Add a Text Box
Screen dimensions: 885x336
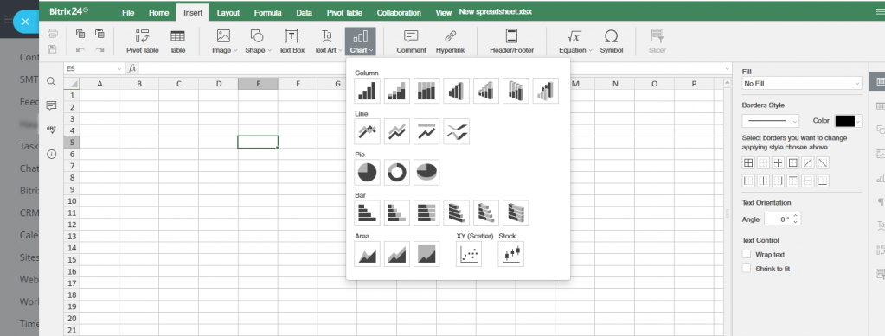[292, 41]
